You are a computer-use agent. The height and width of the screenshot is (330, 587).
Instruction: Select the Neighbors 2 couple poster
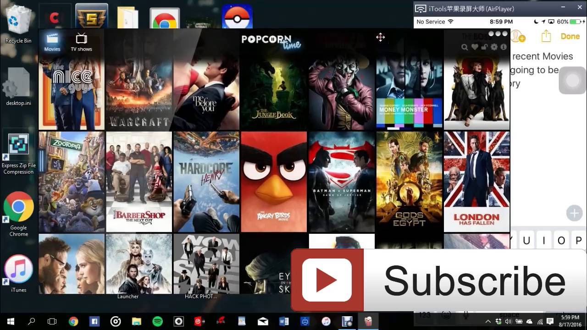72,264
